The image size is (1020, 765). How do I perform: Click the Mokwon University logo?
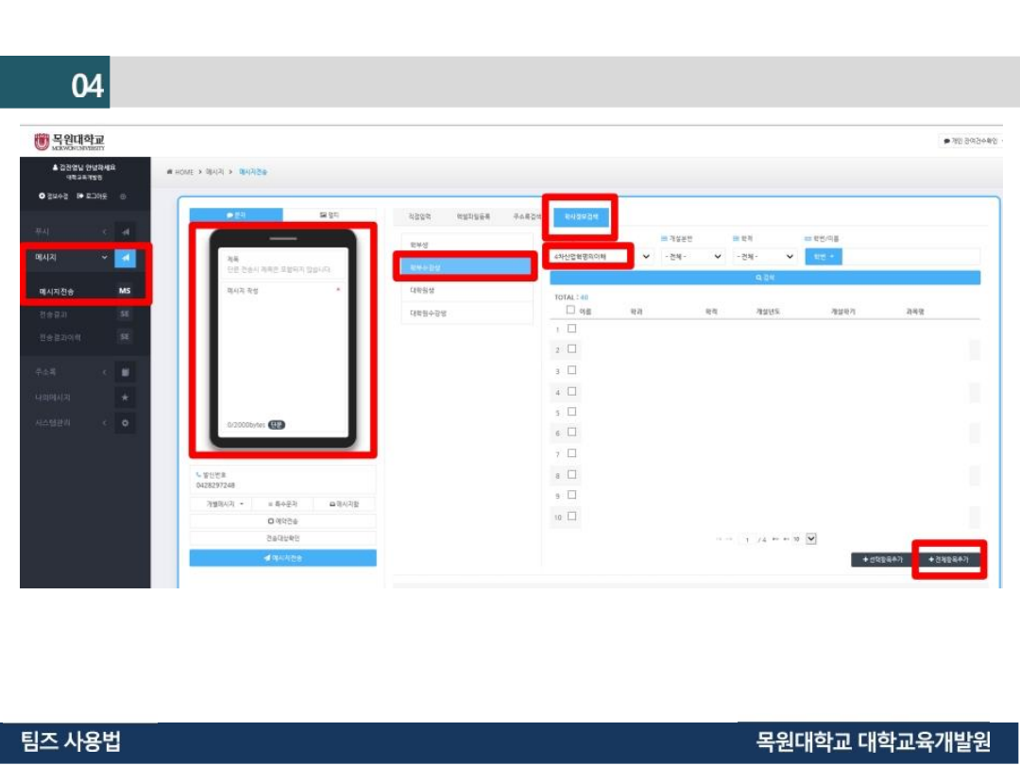(70, 142)
